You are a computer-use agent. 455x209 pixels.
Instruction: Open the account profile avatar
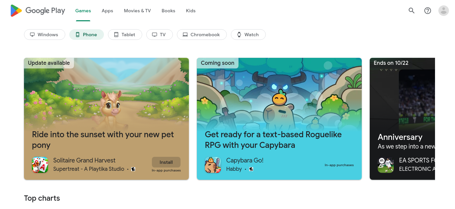[444, 11]
